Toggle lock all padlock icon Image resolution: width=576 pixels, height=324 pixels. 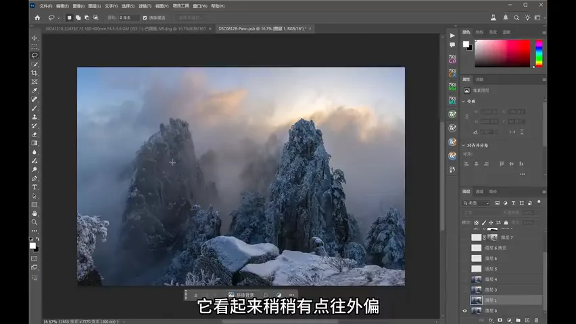pyautogui.click(x=506, y=223)
